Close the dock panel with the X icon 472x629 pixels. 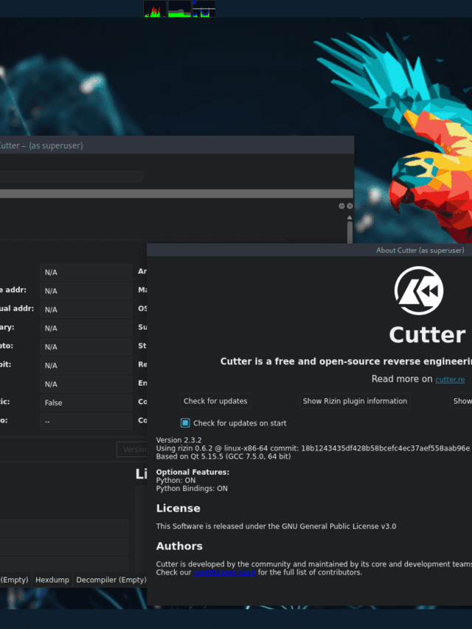pyautogui.click(x=350, y=206)
